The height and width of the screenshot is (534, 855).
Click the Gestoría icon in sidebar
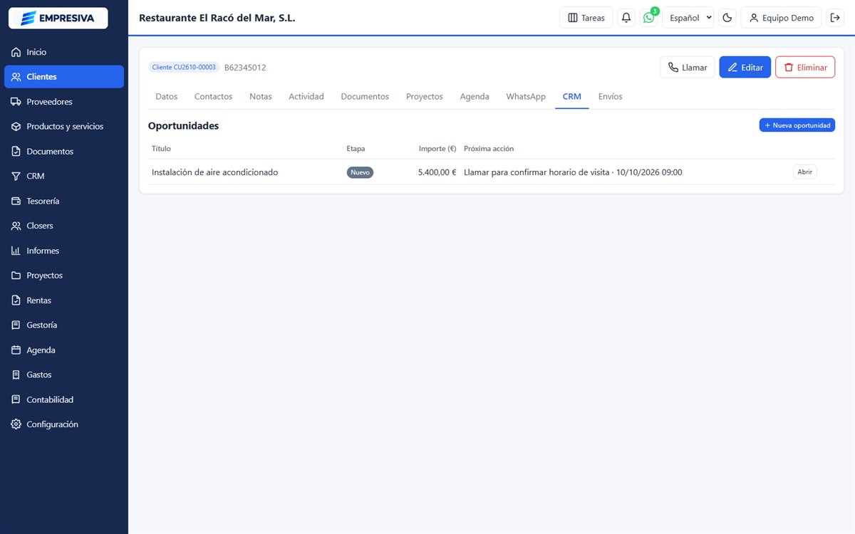[x=16, y=325]
